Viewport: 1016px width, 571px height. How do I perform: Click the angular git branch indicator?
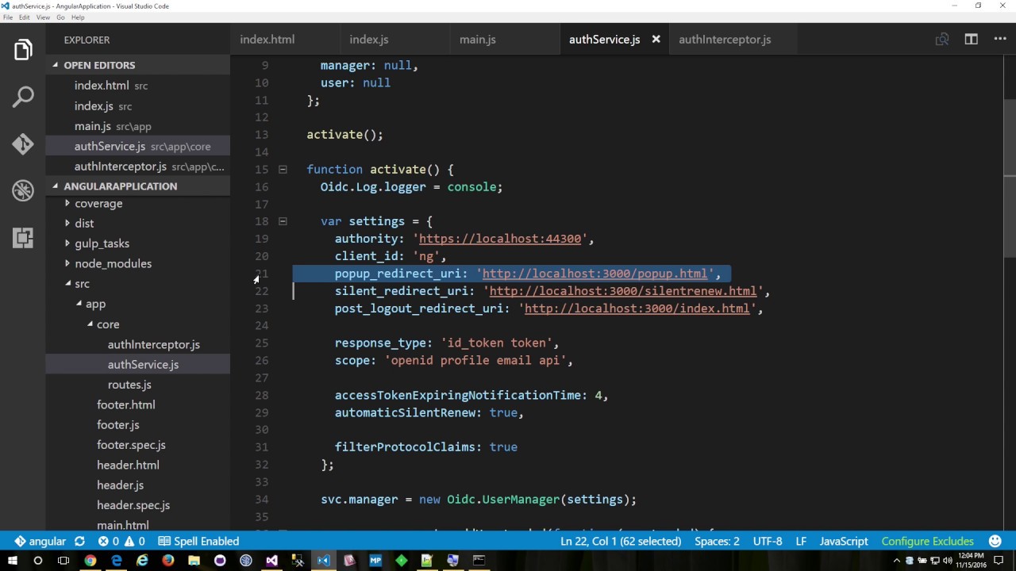[x=40, y=541]
